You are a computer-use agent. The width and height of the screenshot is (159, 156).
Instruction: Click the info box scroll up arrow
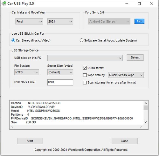pos(146,103)
